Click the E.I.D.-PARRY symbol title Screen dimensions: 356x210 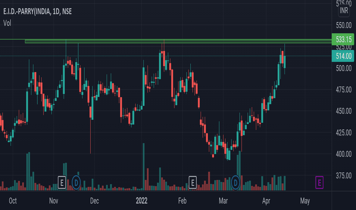click(37, 11)
